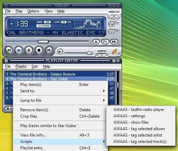Open View file info... entry
Image resolution: width=178 pixels, height=151 pixels.
tap(60, 135)
